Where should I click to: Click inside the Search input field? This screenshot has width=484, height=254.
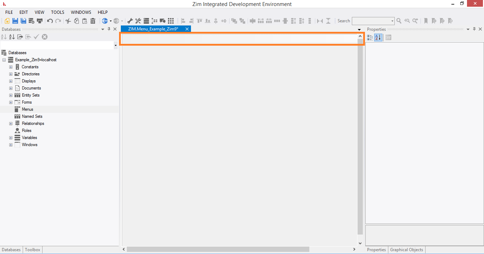point(371,21)
